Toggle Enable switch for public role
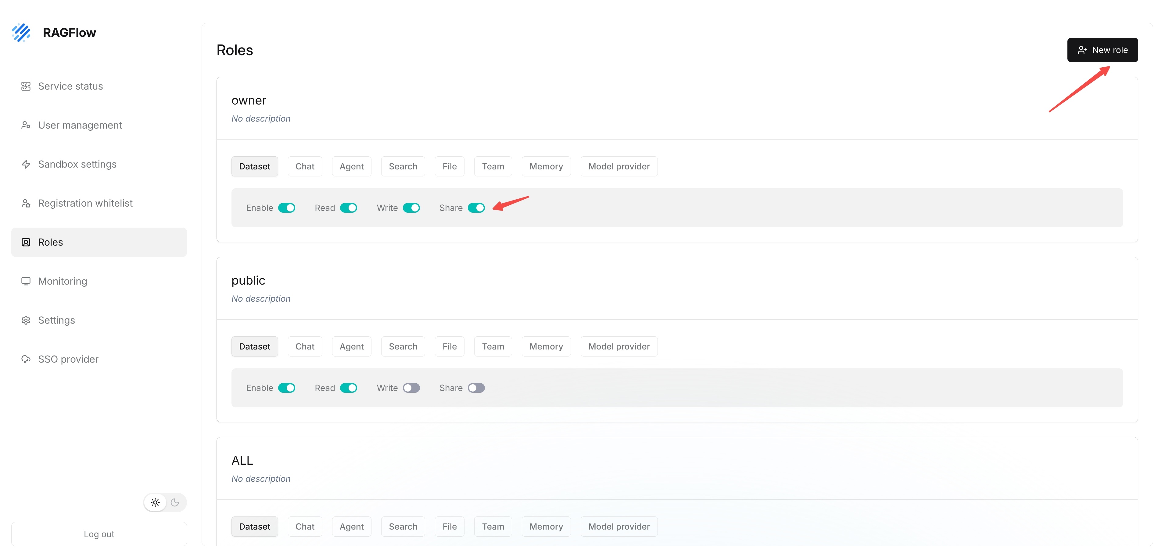This screenshot has height=557, width=1158. tap(287, 388)
